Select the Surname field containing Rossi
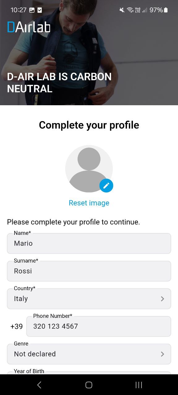178x395 pixels. (x=89, y=271)
